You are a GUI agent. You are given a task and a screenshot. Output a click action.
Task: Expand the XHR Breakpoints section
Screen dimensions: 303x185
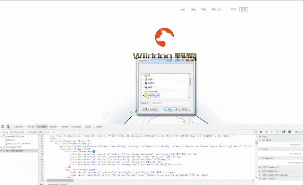pyautogui.click(x=260, y=171)
